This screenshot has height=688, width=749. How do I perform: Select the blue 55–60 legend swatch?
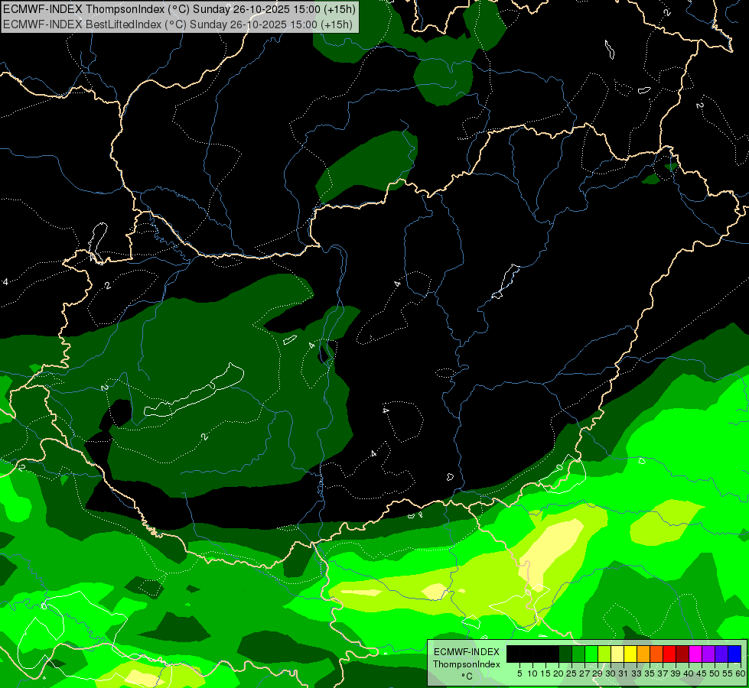click(x=734, y=654)
